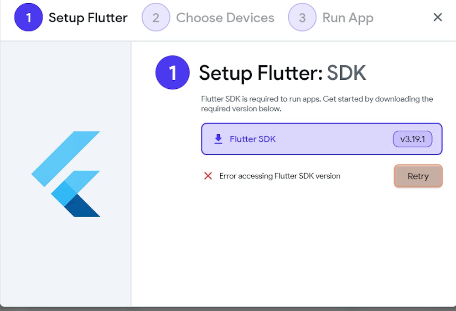
Task: Switch to the Choose Devices step
Action: (x=225, y=18)
